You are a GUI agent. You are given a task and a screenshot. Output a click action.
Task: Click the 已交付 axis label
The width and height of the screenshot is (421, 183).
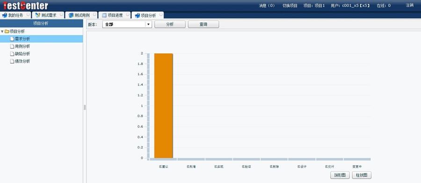pyautogui.click(x=329, y=167)
